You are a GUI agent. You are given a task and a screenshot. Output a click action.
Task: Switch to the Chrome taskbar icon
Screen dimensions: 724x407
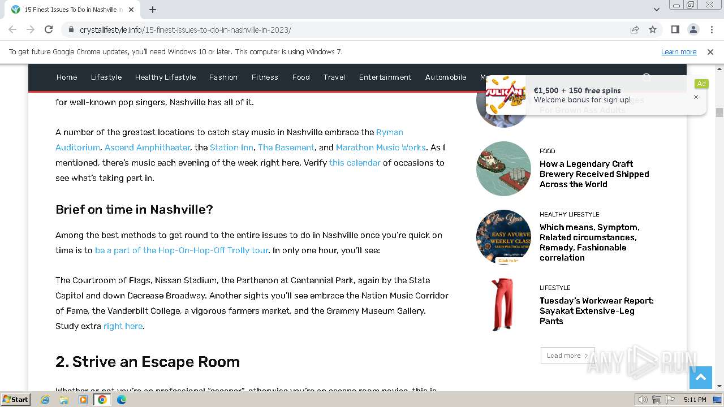coord(102,400)
